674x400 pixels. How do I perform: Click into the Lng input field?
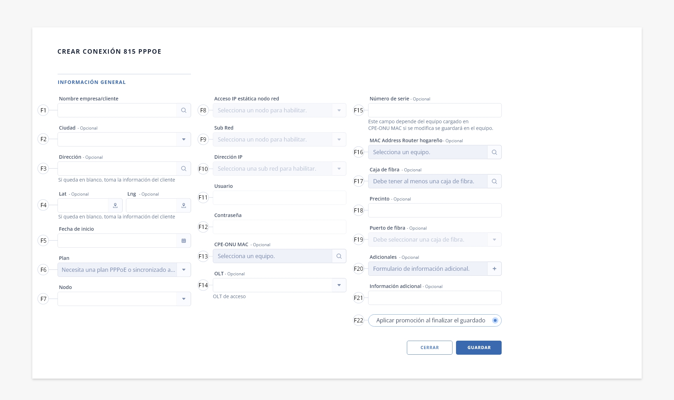click(151, 205)
